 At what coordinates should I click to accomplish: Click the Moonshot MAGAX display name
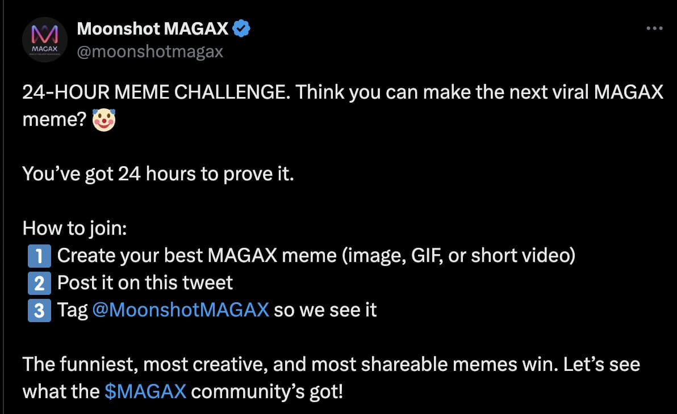point(152,28)
